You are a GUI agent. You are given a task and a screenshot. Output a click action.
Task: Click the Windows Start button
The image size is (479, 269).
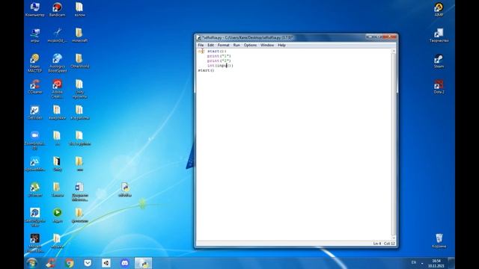(x=31, y=263)
